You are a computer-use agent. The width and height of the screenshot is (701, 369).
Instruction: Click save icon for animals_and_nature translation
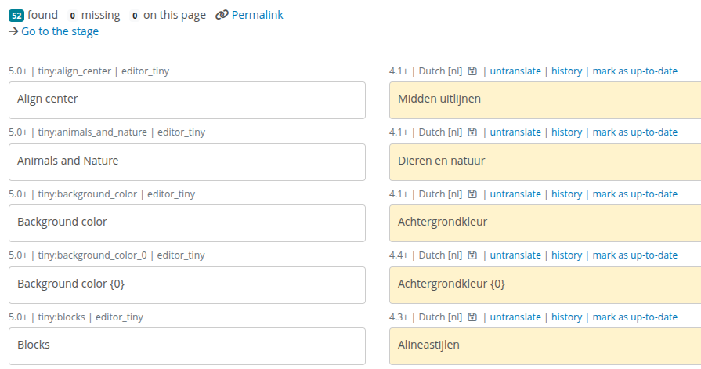(x=472, y=132)
